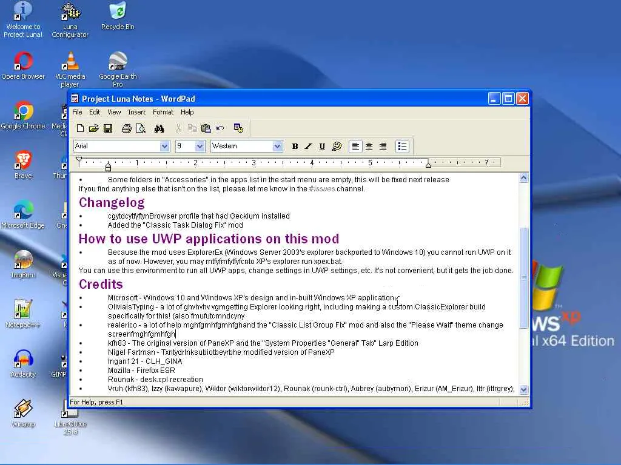Click the 'Ingan121 - CLH_GINA' line
The width and height of the screenshot is (621, 465).
tap(145, 361)
